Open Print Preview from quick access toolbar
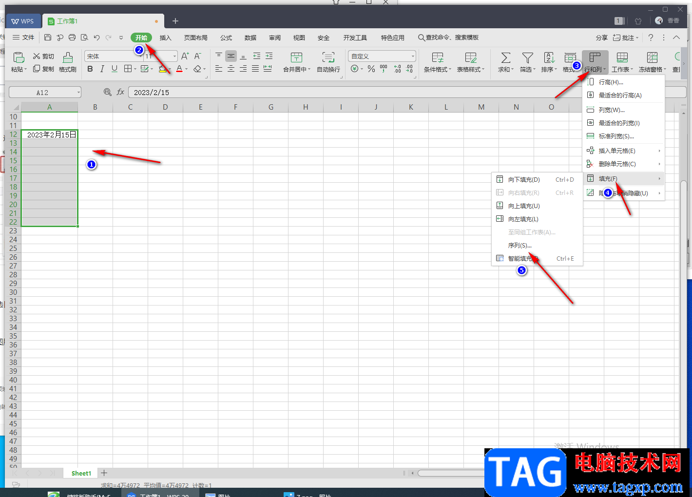The height and width of the screenshot is (497, 692). pos(84,38)
